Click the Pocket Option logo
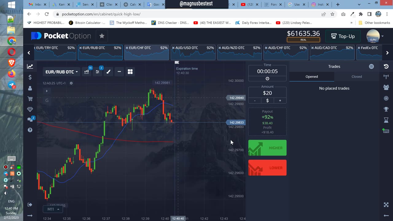The width and height of the screenshot is (393, 221). click(61, 36)
